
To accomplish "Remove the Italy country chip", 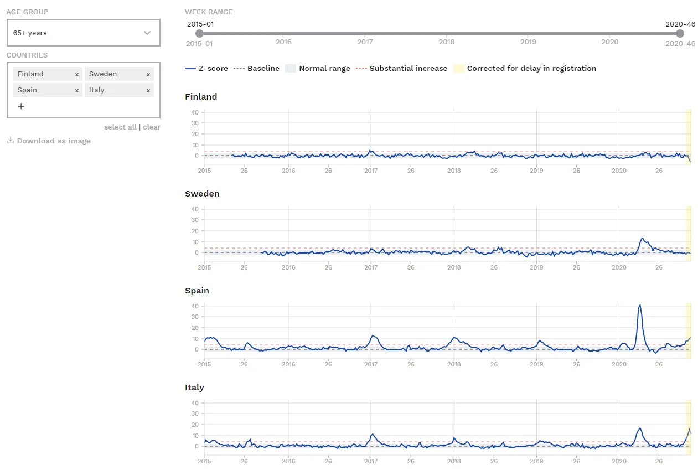I will (148, 90).
